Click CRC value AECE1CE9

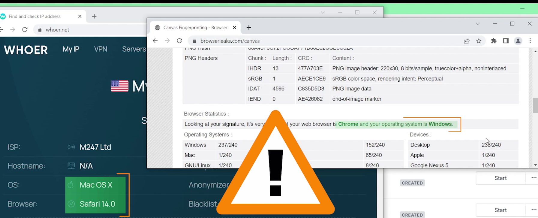312,79
